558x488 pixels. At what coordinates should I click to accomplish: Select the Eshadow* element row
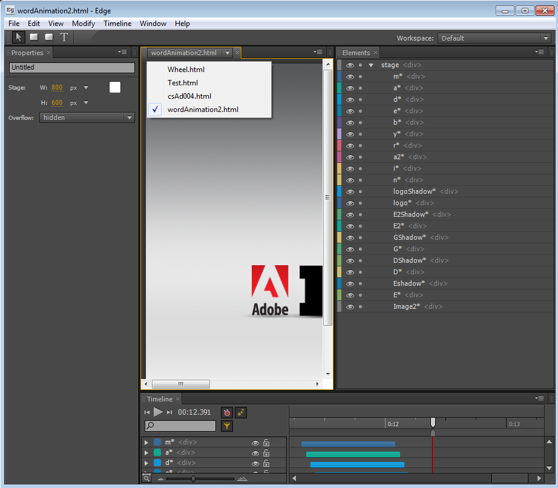445,284
